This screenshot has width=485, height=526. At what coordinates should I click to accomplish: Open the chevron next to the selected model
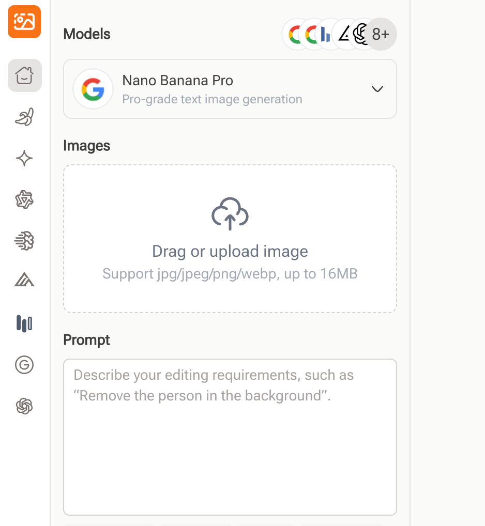[x=377, y=89]
